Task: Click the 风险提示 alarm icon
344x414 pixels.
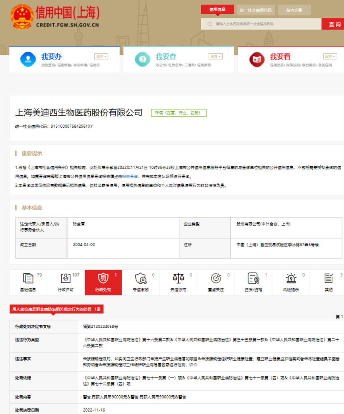Action: (291, 278)
